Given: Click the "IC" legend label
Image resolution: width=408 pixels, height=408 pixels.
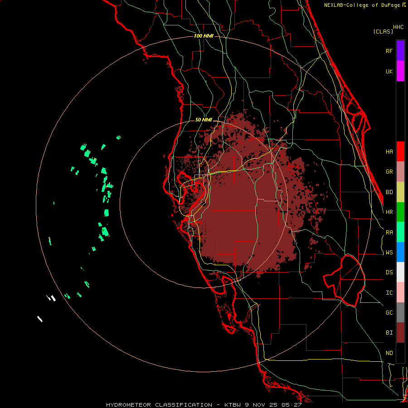Looking at the screenshot, I should 389,293.
